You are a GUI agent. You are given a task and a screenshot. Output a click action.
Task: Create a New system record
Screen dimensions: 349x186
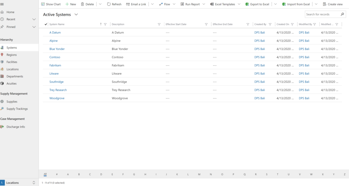coord(71,4)
